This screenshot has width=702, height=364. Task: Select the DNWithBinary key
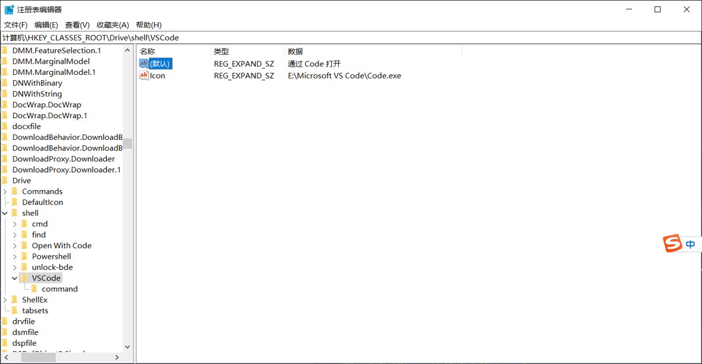coord(37,83)
